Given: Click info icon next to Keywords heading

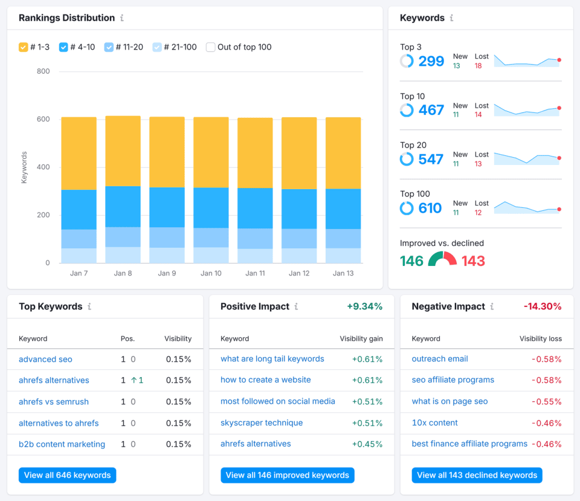Looking at the screenshot, I should click(451, 18).
